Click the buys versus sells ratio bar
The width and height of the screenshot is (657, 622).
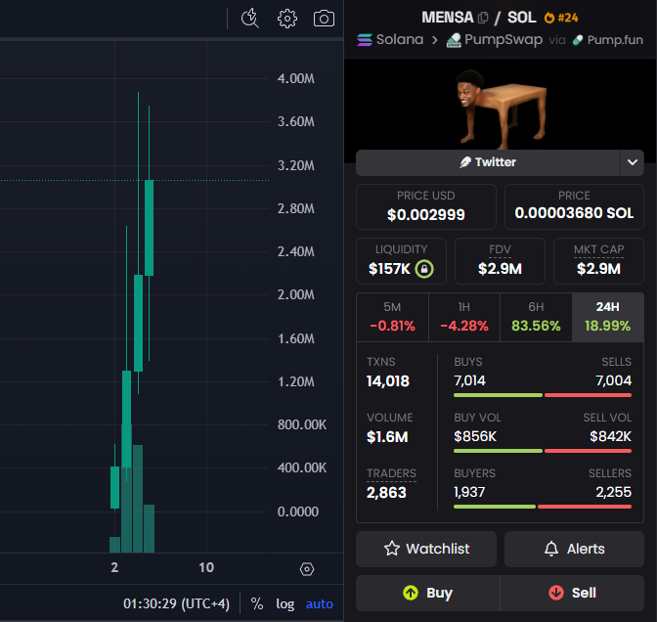543,395
